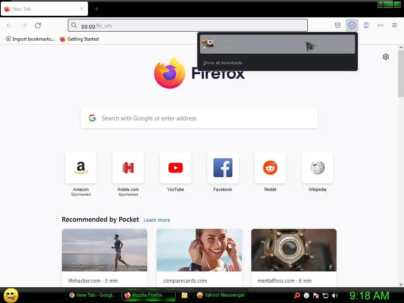The height and width of the screenshot is (303, 404).
Task: Open volume speaker tray icon
Action: pyautogui.click(x=335, y=296)
